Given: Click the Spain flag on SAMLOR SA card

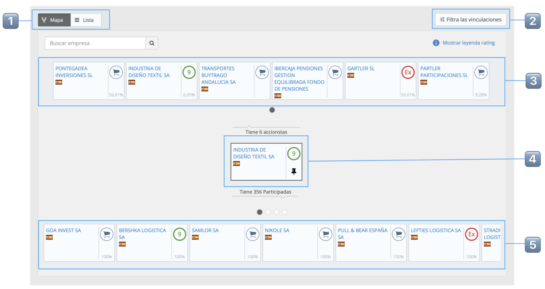Looking at the screenshot, I should [196, 237].
